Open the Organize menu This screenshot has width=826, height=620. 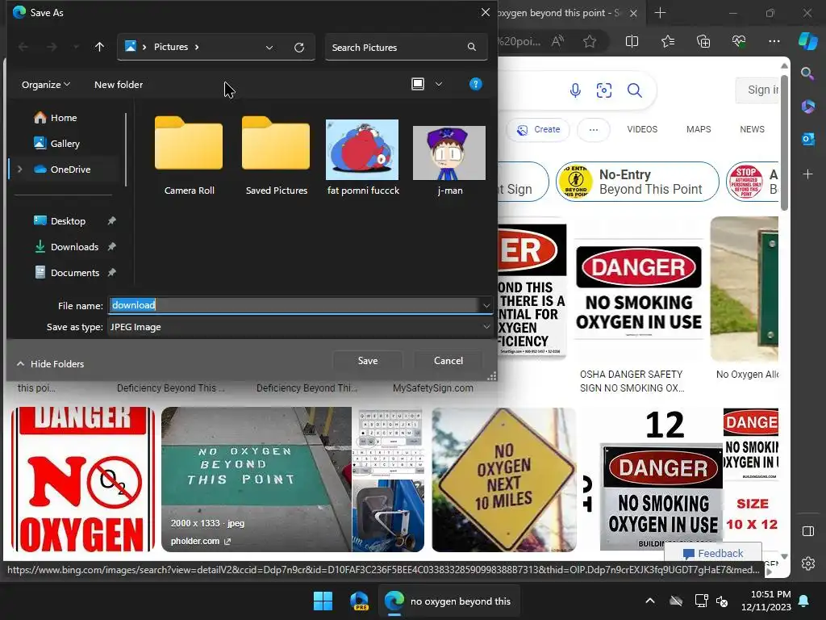point(46,84)
